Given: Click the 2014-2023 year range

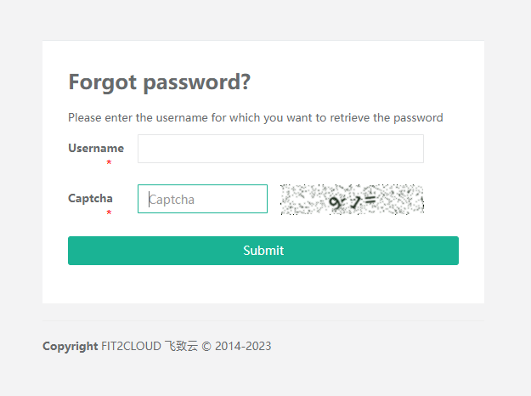Looking at the screenshot, I should (243, 346).
